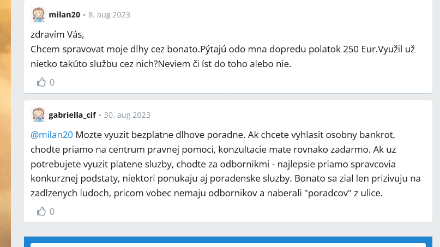Click the orange background image strip on left
This screenshot has width=440, height=247.
5,123
